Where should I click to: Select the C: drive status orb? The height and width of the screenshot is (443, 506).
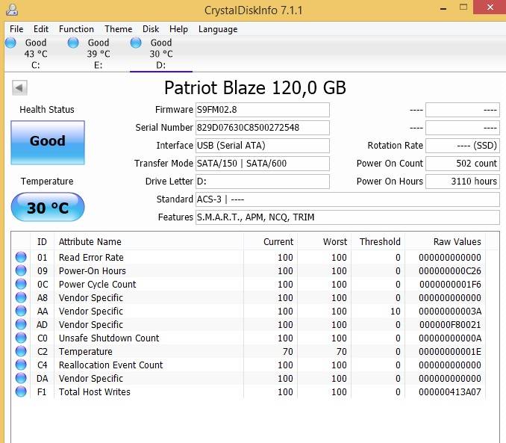coord(10,43)
